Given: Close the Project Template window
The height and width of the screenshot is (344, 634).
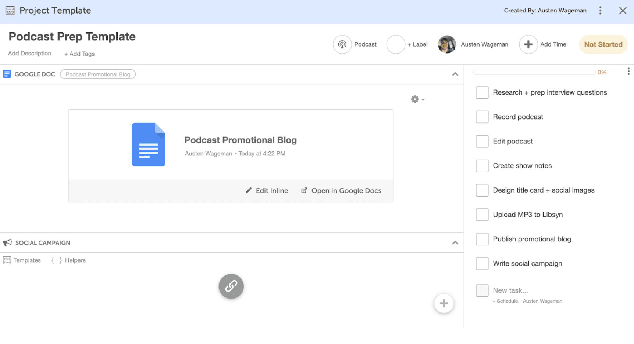Looking at the screenshot, I should [623, 11].
